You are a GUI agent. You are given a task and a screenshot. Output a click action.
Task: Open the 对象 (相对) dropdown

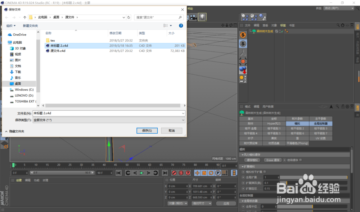pyautogui.click(x=177, y=203)
